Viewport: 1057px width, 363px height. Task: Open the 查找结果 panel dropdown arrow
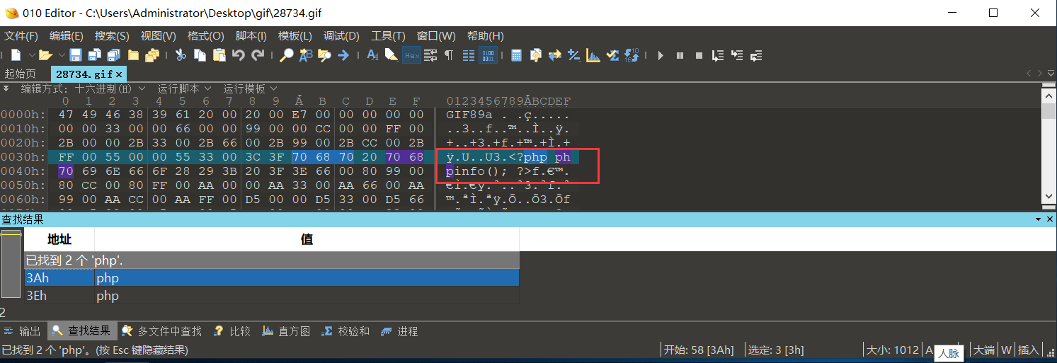coord(1037,220)
